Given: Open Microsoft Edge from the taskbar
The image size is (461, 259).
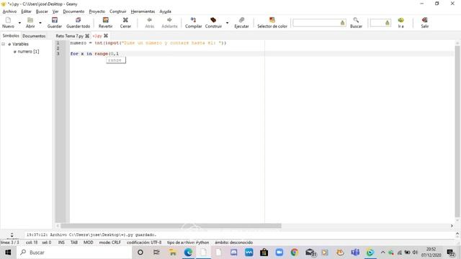Looking at the screenshot, I should click(188, 253).
